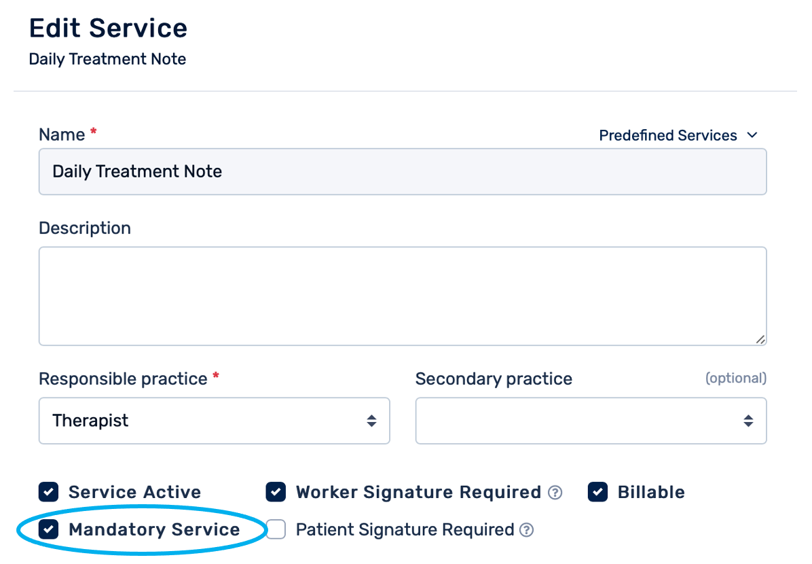This screenshot has height=564, width=812.
Task: Open the empty Secondary practice dropdown
Action: coord(591,421)
